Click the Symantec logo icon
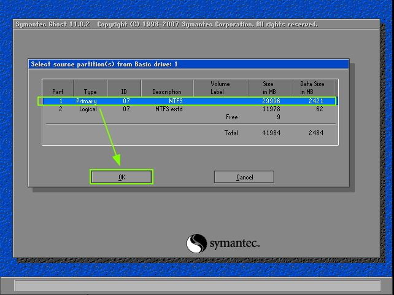Viewport: 394px width, 295px height. (196, 243)
